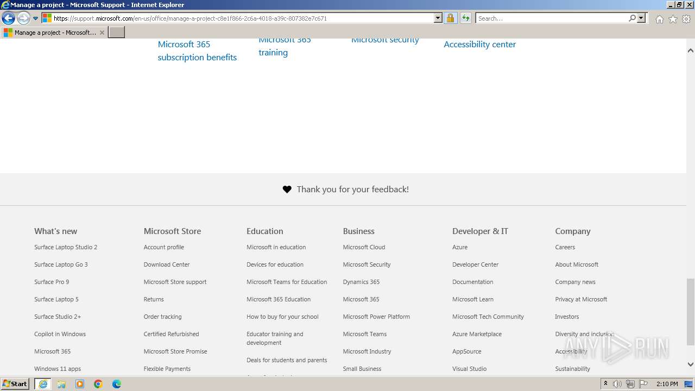Open Microsoft in education link
The height and width of the screenshot is (391, 695).
click(x=276, y=247)
